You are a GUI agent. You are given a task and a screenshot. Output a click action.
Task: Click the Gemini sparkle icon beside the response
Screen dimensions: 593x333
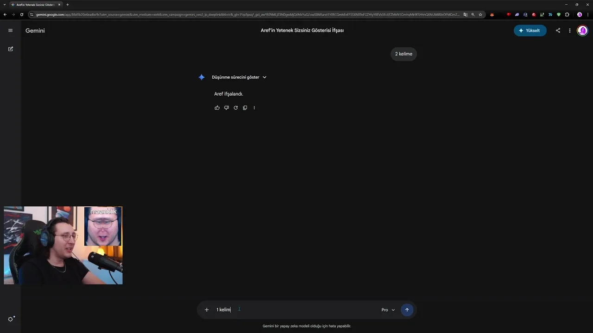point(202,77)
